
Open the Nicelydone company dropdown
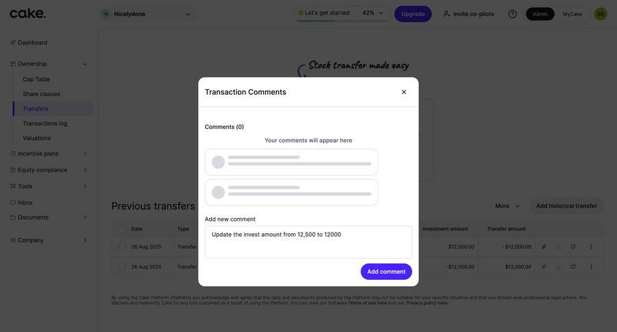coord(147,14)
